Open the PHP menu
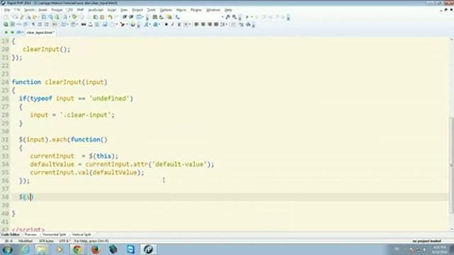454x255 pixels. (x=80, y=10)
